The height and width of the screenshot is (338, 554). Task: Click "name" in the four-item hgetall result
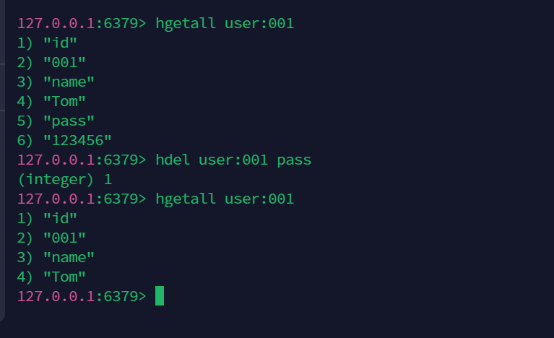pyautogui.click(x=69, y=257)
